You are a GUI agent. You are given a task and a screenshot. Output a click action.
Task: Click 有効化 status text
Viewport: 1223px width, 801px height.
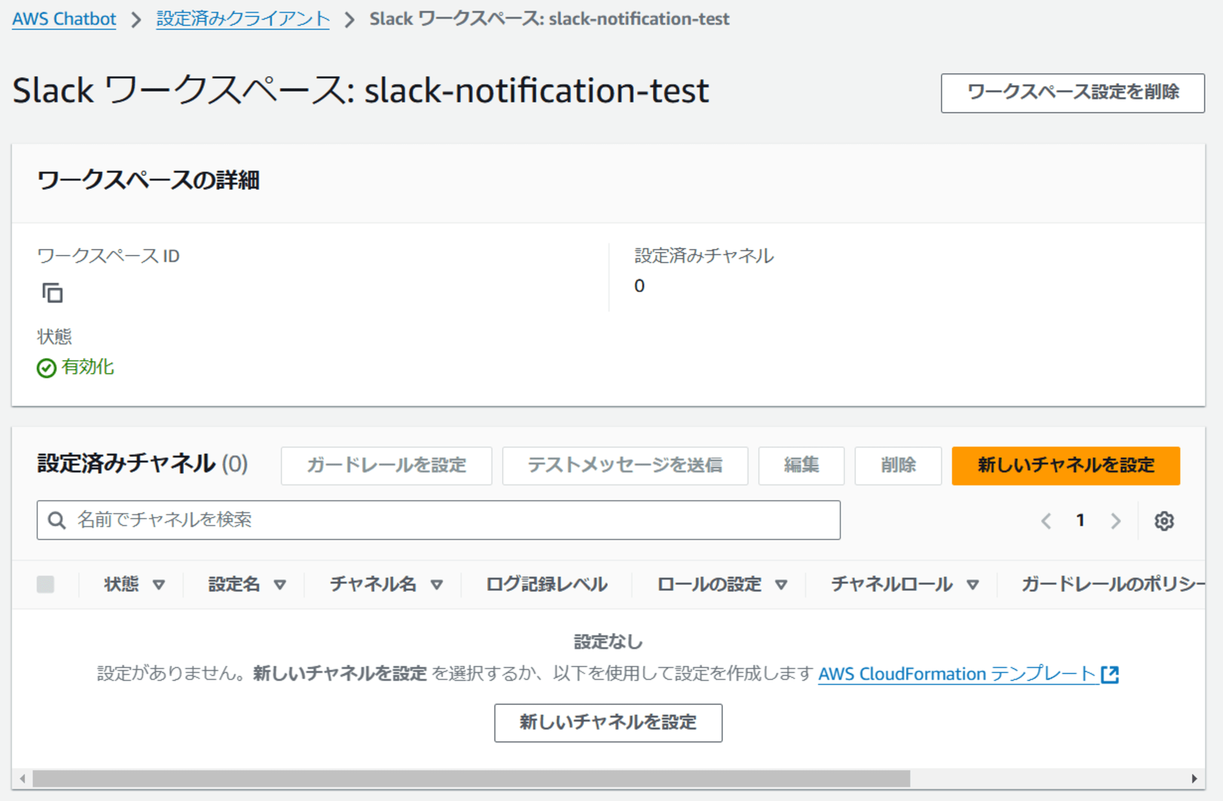(x=87, y=367)
